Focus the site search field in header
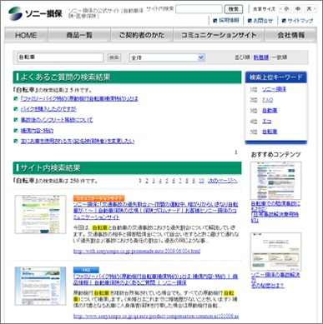323x324 pixels. [199, 9]
